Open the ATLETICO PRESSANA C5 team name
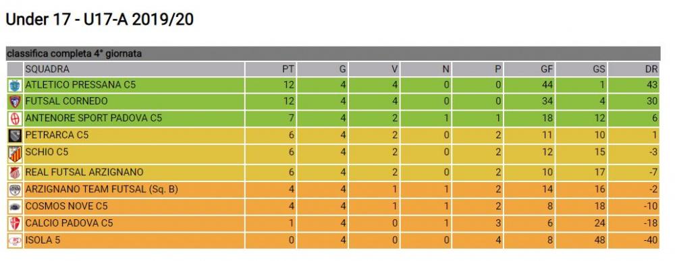Image resolution: width=675 pixels, height=261 pixels. pyautogui.click(x=80, y=85)
